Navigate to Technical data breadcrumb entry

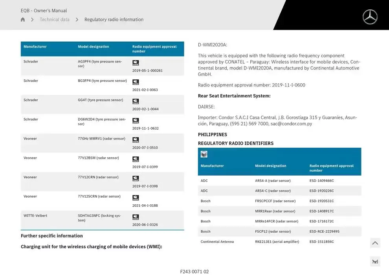[55, 19]
